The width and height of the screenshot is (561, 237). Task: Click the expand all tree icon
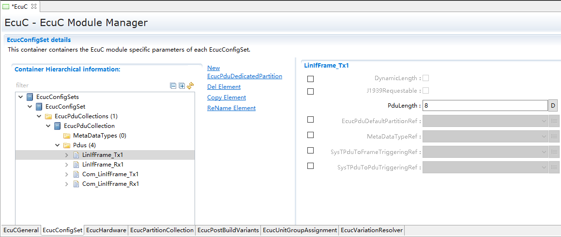(182, 85)
